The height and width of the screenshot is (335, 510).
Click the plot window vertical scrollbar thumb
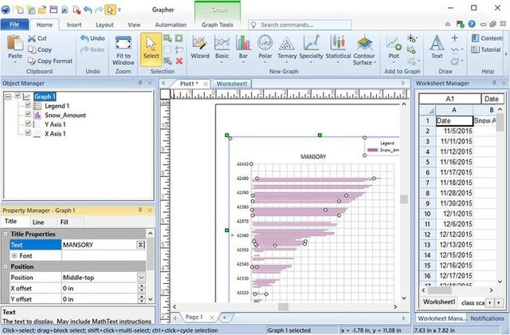pyautogui.click(x=404, y=199)
